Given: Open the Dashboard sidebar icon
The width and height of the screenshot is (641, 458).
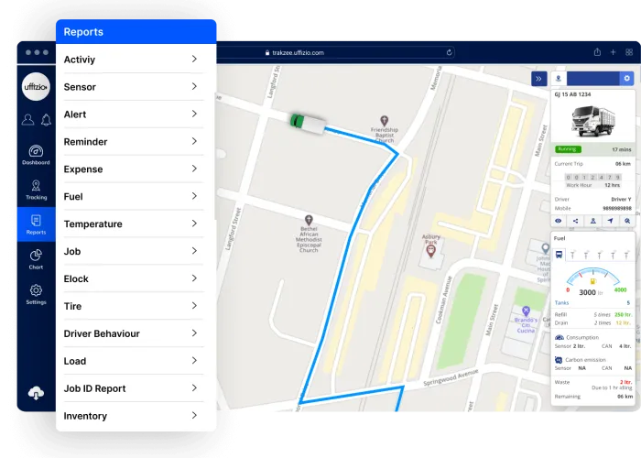Looking at the screenshot, I should 36,153.
